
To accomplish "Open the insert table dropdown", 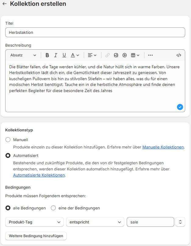I will tap(135, 55).
